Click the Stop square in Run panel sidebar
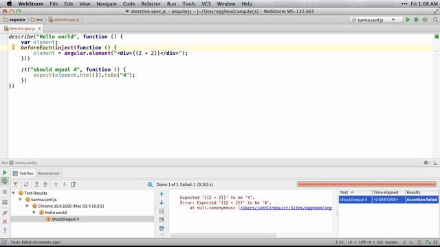This screenshot has height=247, width=440. point(5,192)
